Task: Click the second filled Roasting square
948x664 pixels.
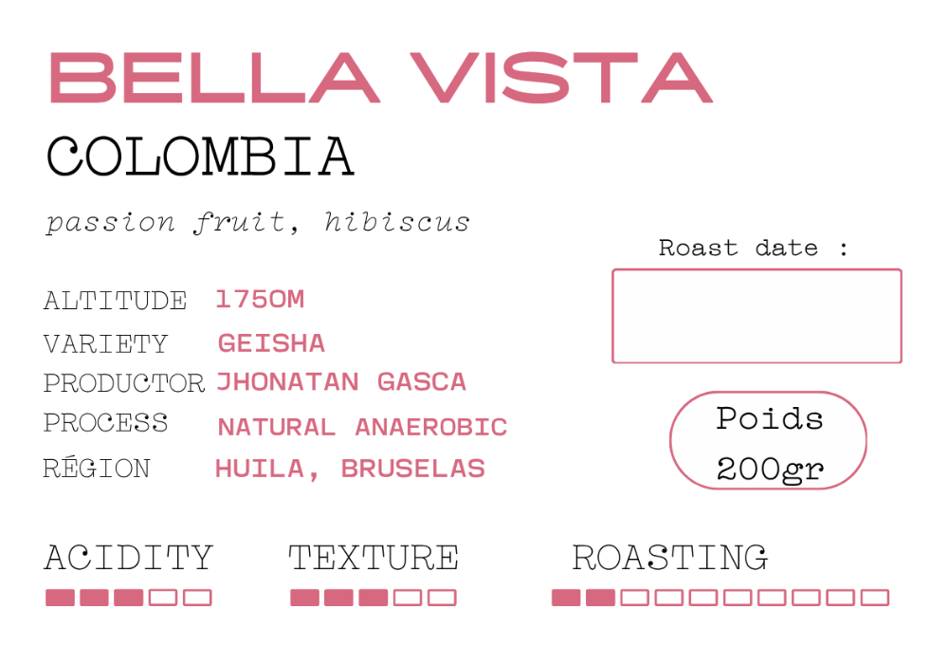Action: 600,598
